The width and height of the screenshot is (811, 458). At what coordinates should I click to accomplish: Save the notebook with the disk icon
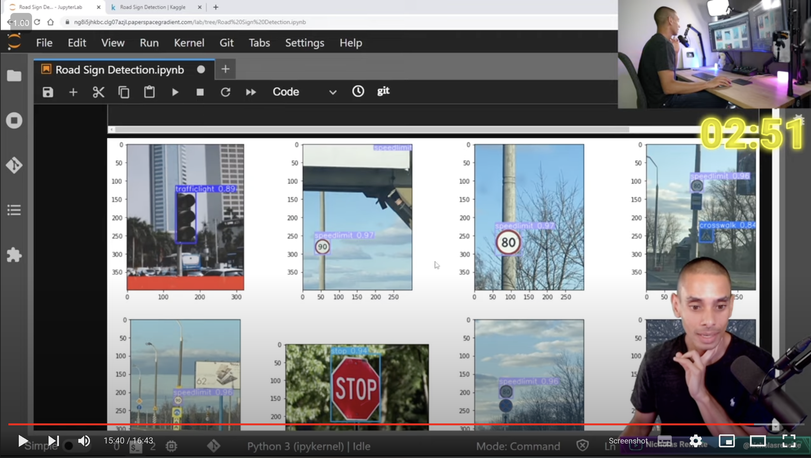(x=48, y=92)
